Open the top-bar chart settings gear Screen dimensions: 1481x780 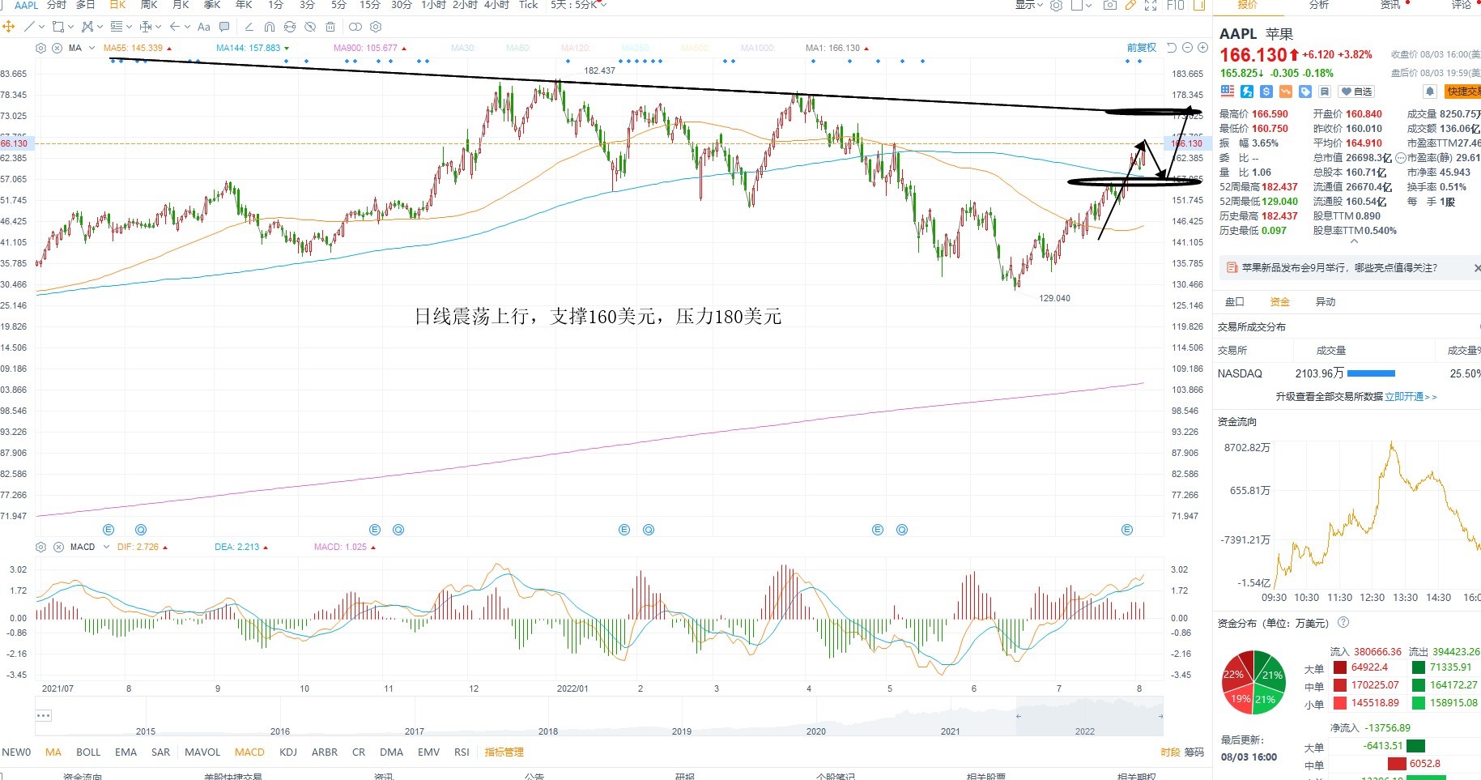1056,5
